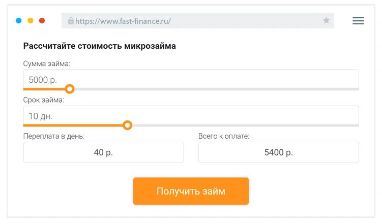Click the red window control dot
Image resolution: width=382 pixels, height=224 pixels.
click(x=42, y=21)
